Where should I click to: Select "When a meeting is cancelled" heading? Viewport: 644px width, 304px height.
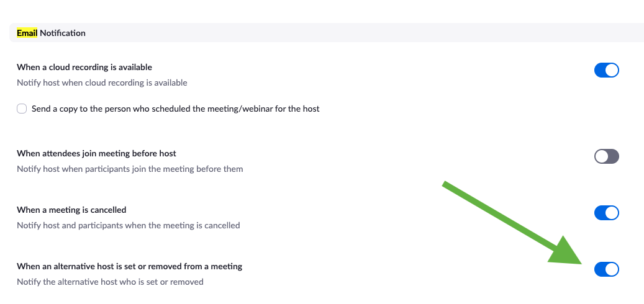tap(71, 210)
